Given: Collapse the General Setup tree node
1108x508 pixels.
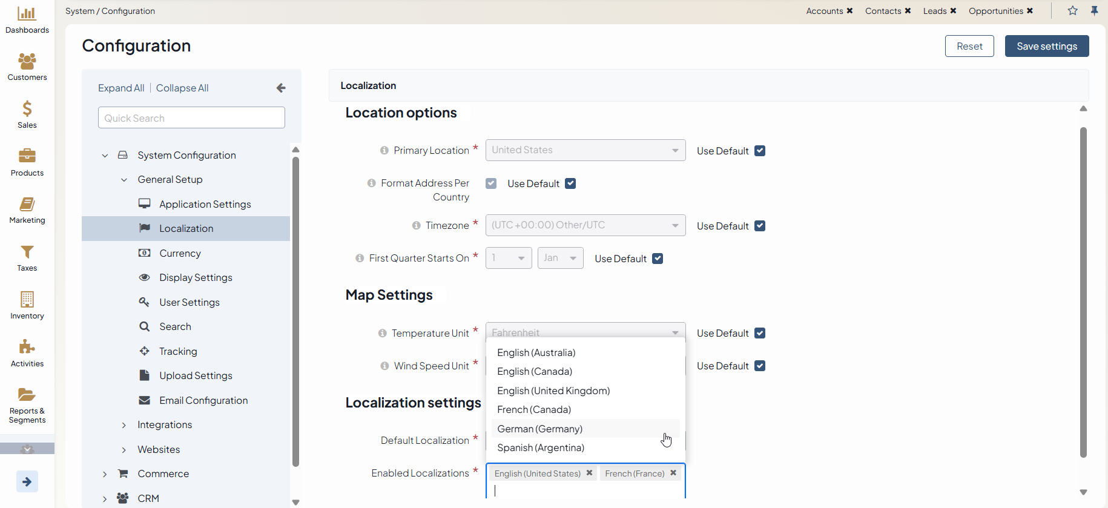Looking at the screenshot, I should 124,180.
